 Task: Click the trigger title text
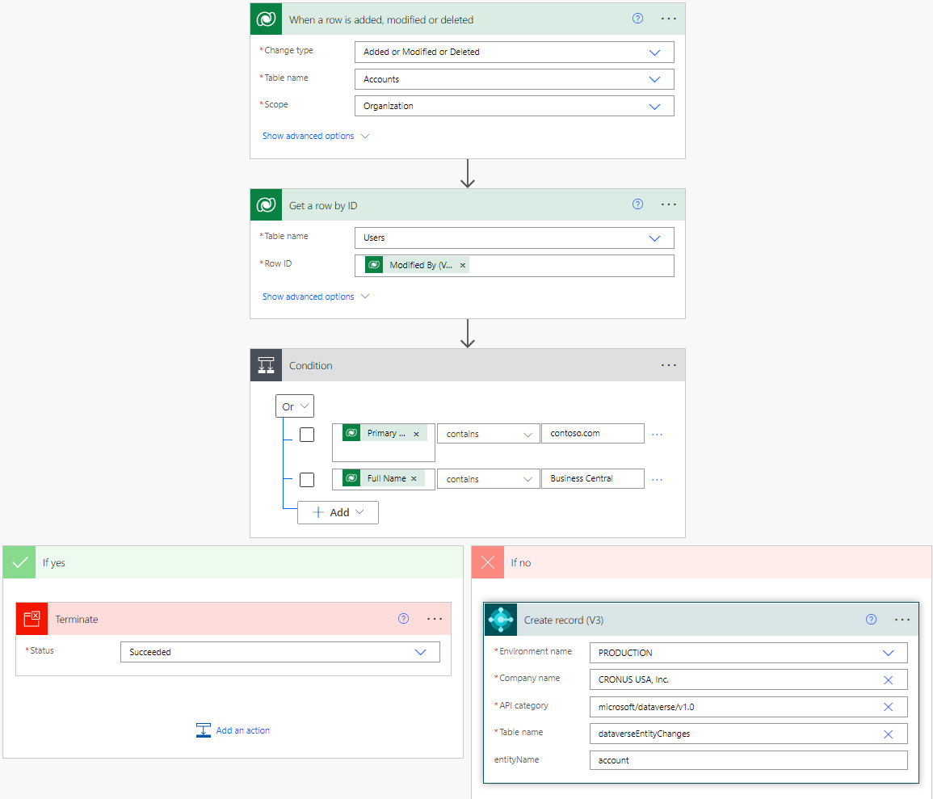381,19
